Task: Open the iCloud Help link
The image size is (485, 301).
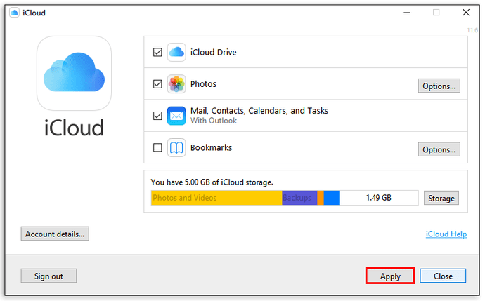Action: (446, 234)
